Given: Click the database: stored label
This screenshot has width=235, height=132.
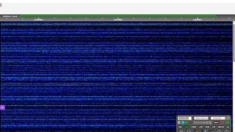Looking at the screenshot, I should [x=10, y=16].
